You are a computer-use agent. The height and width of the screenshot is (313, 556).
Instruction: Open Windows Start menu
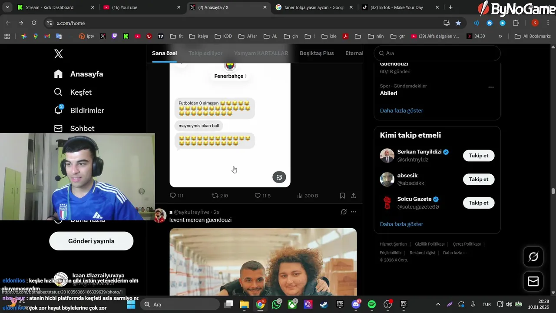coord(131,304)
